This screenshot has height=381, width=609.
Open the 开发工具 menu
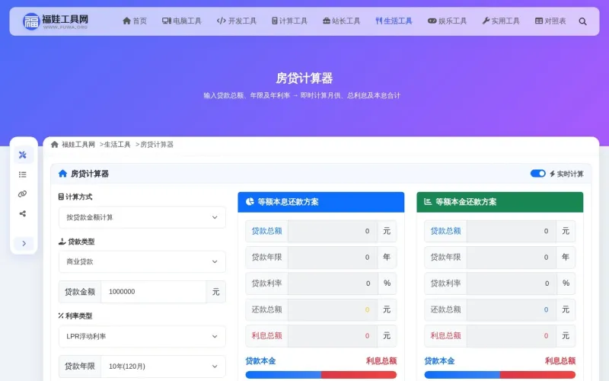tap(237, 21)
